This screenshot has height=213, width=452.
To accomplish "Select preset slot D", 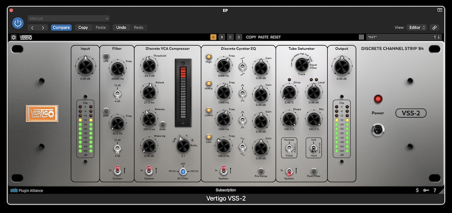I will pos(239,37).
